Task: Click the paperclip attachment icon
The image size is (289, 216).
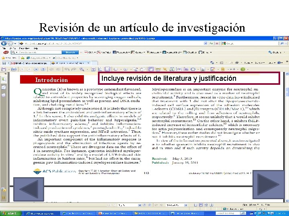Action: (x=223, y=69)
